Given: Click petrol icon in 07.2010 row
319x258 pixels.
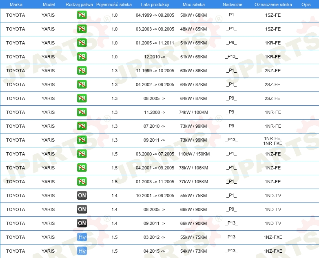Looking at the screenshot, I should [82, 126].
